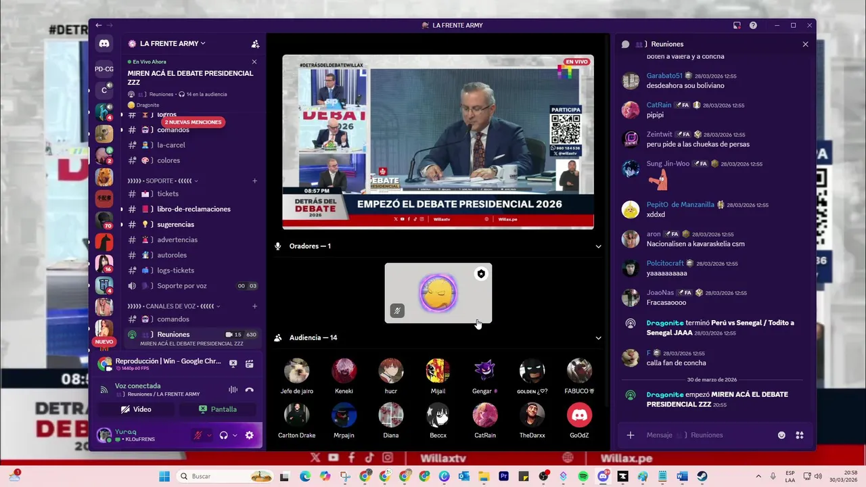Open the LA FRENTE ARMY server dropdown
The height and width of the screenshot is (487, 866).
click(x=172, y=43)
